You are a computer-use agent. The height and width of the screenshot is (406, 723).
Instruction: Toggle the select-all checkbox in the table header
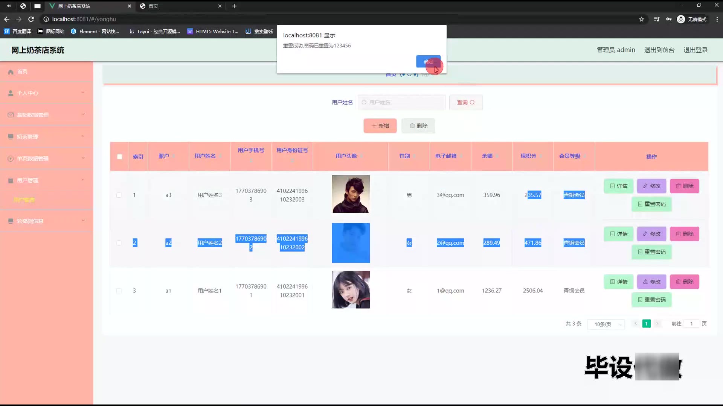click(119, 157)
